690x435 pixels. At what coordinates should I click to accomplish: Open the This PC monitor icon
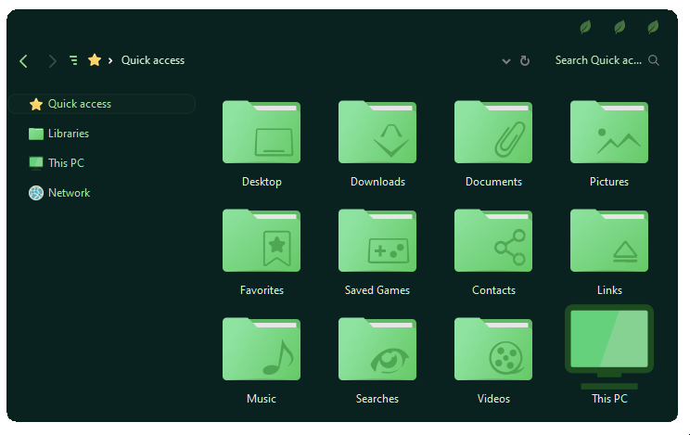pos(609,345)
